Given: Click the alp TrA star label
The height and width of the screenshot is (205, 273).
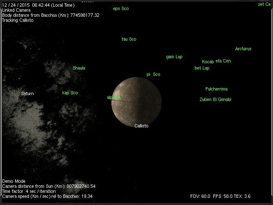Looking at the screenshot, I should tap(113, 97).
